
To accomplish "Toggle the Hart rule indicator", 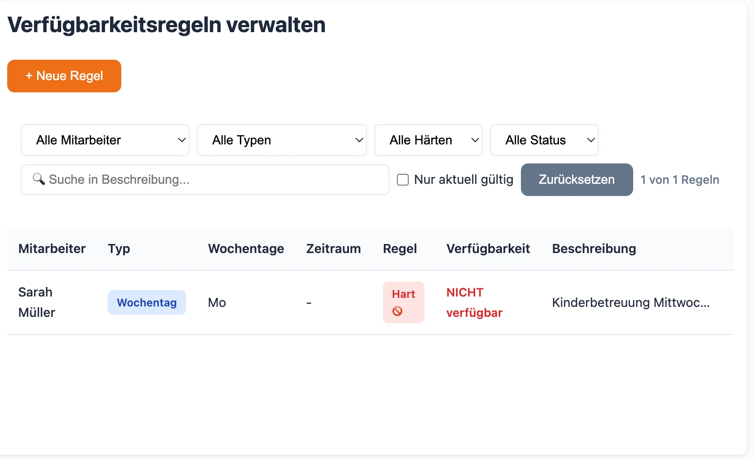I will (403, 302).
